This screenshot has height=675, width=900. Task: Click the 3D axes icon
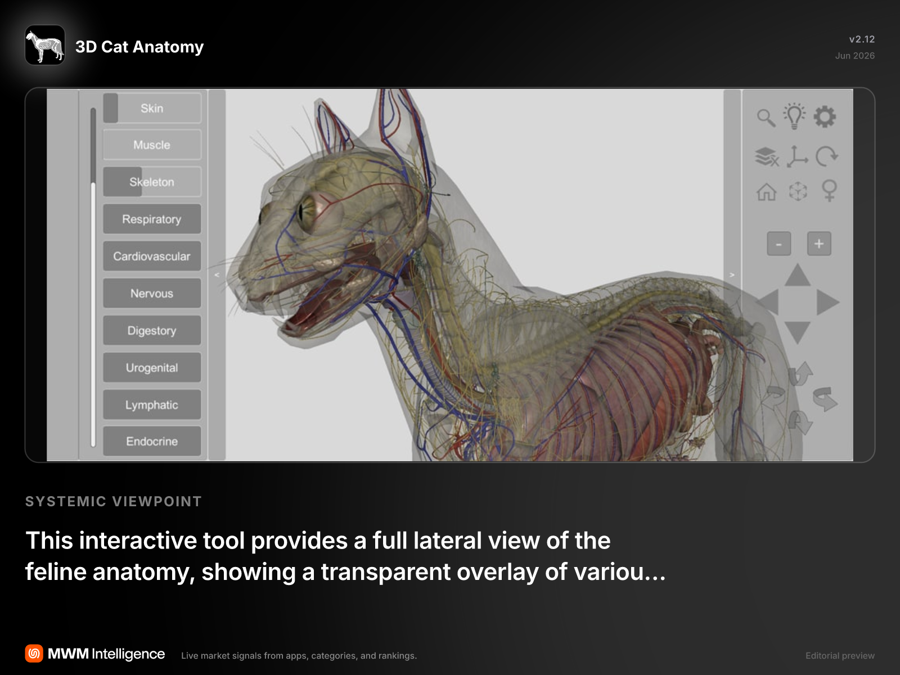(797, 156)
